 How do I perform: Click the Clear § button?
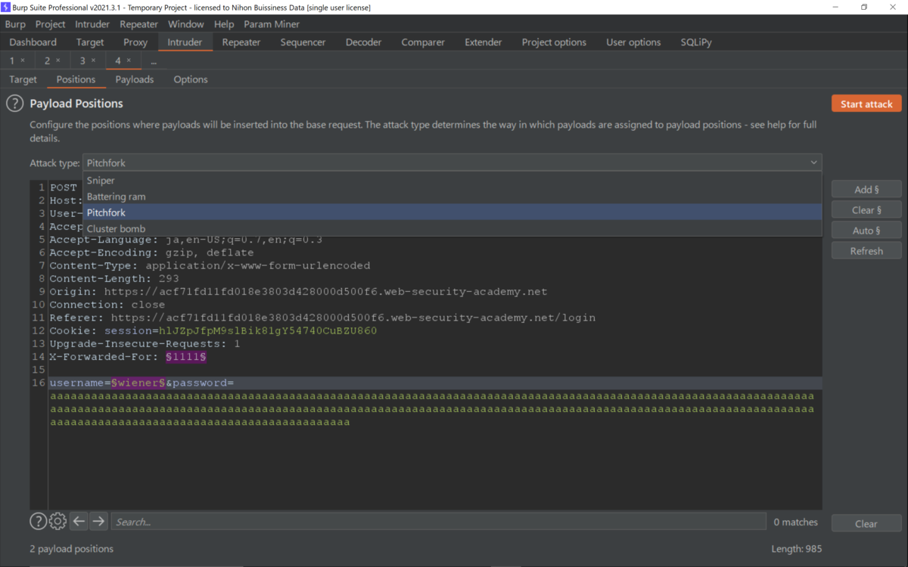tap(866, 210)
